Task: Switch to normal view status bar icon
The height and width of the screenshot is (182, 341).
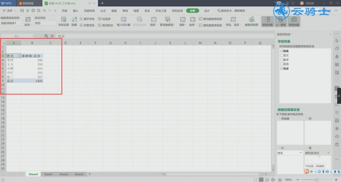Action: 261,179
